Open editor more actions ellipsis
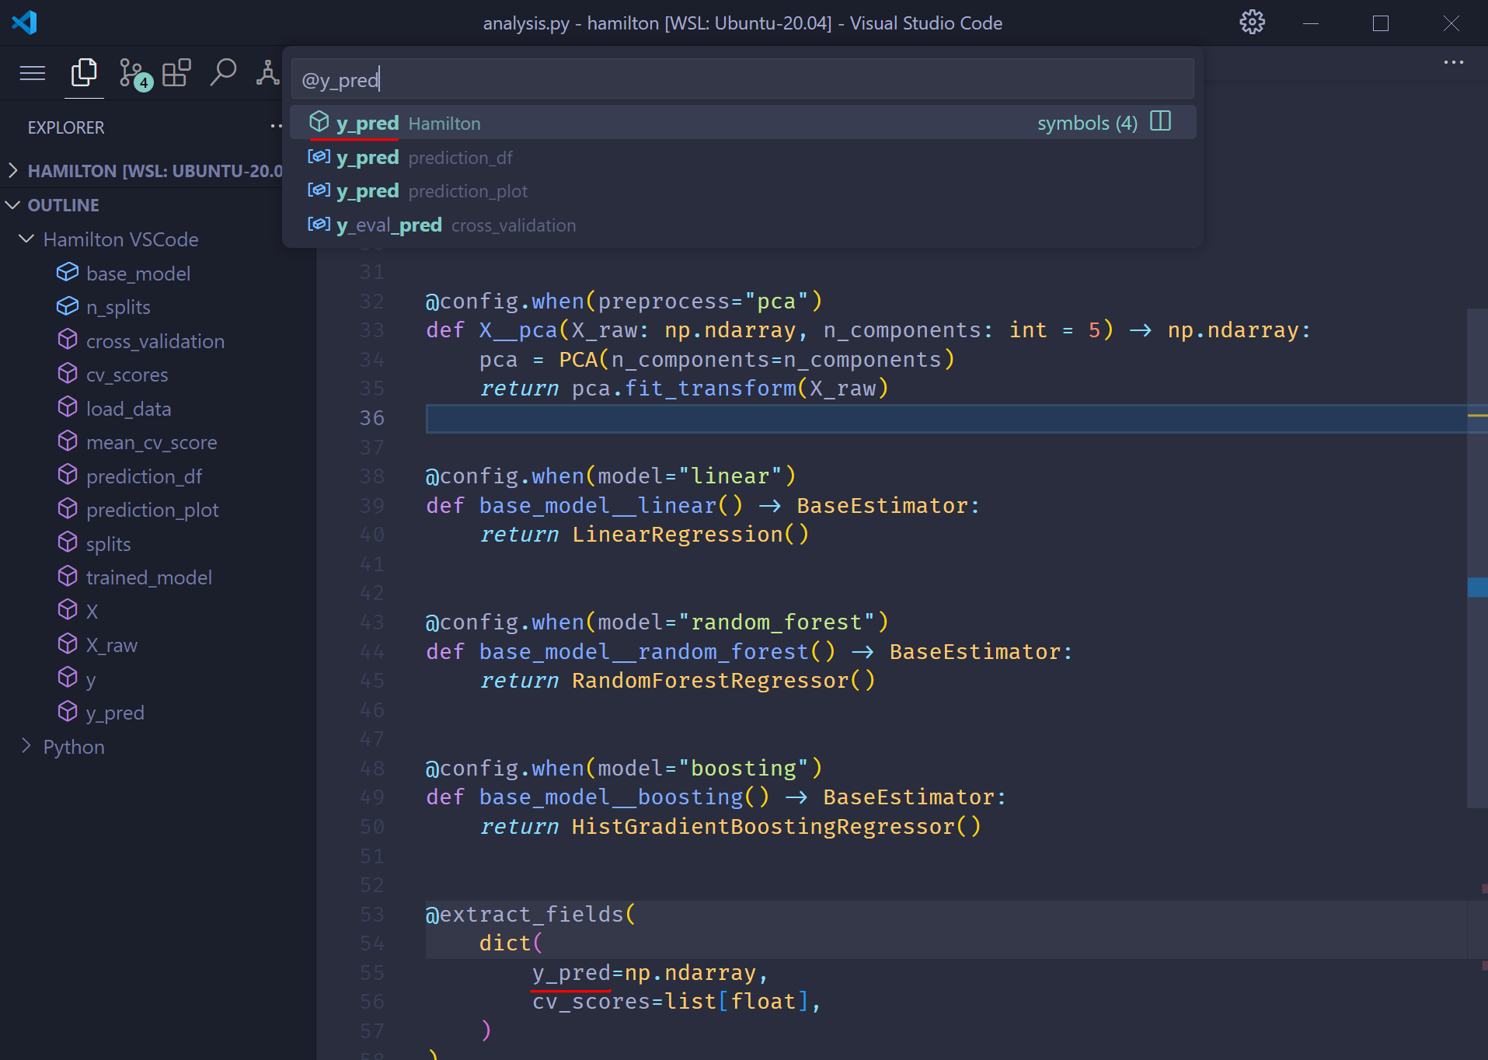The image size is (1488, 1060). [1453, 62]
